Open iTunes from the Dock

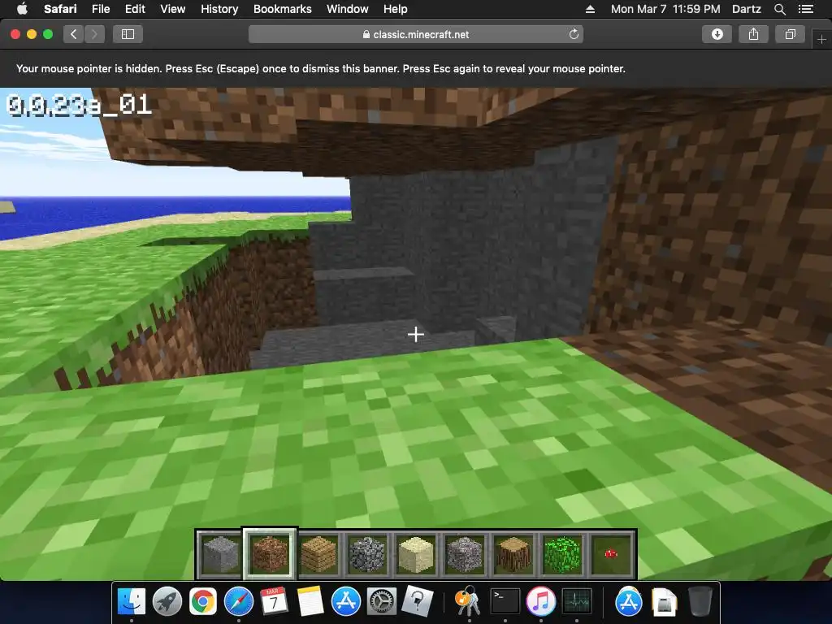[x=540, y=602]
